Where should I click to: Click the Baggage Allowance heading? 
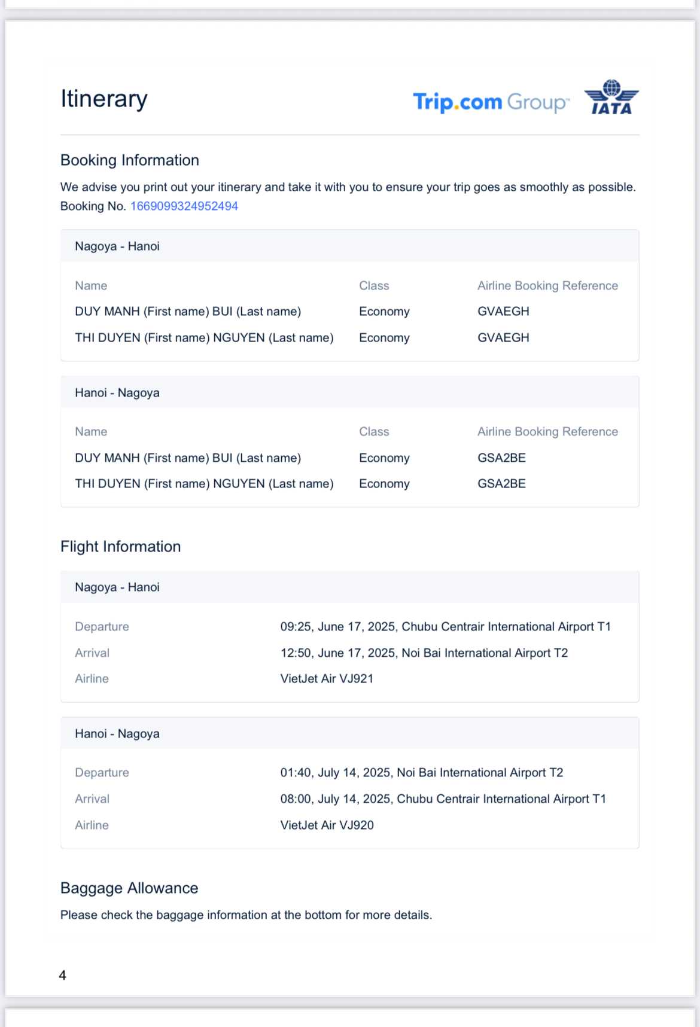129,888
